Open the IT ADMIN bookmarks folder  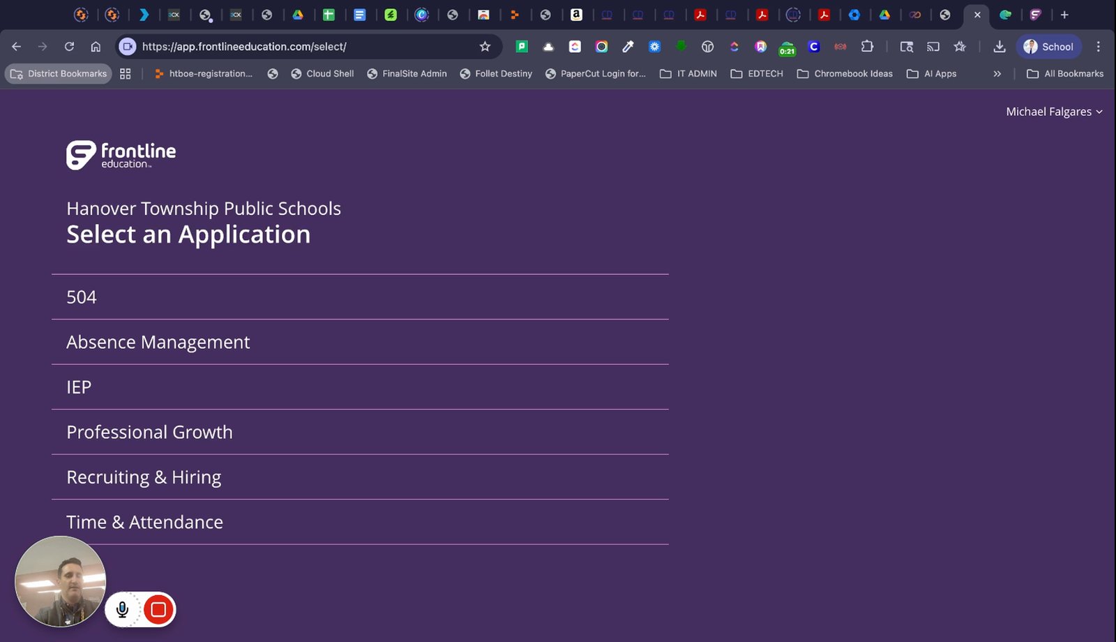(688, 73)
